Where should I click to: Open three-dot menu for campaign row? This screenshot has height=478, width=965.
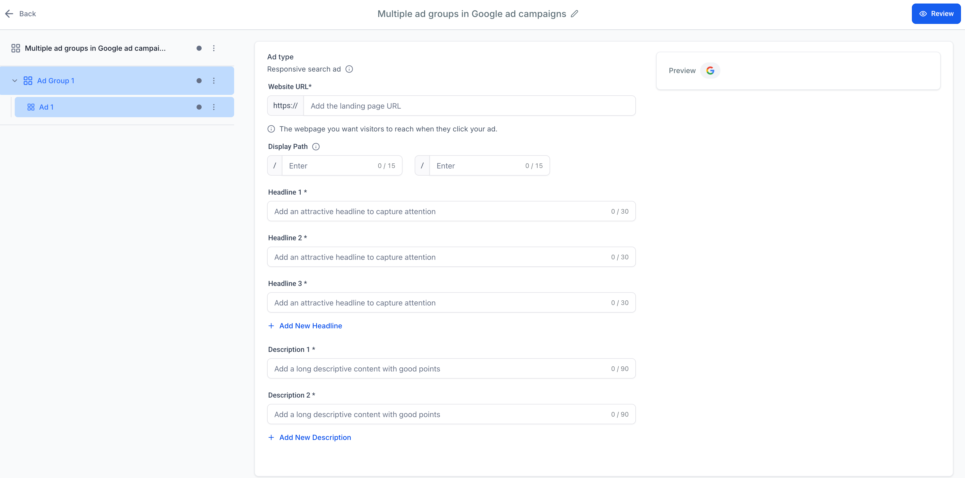point(214,48)
